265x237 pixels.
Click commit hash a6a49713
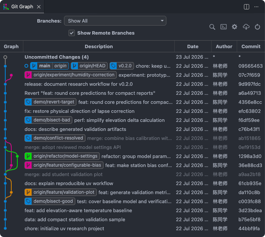pos(250,93)
